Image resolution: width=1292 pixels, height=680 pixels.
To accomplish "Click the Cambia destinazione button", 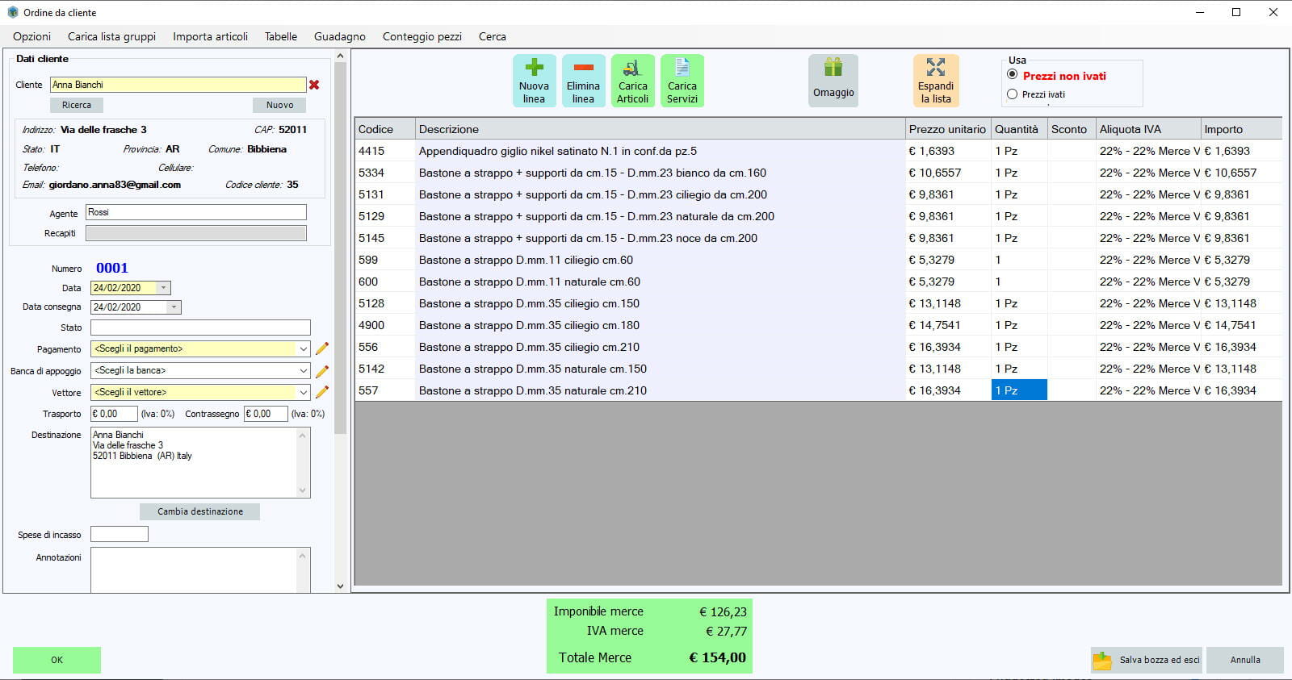I will (200, 511).
